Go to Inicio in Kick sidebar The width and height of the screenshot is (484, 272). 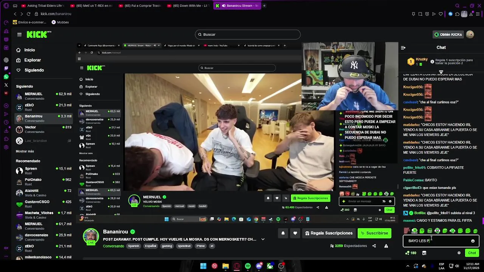click(x=26, y=50)
